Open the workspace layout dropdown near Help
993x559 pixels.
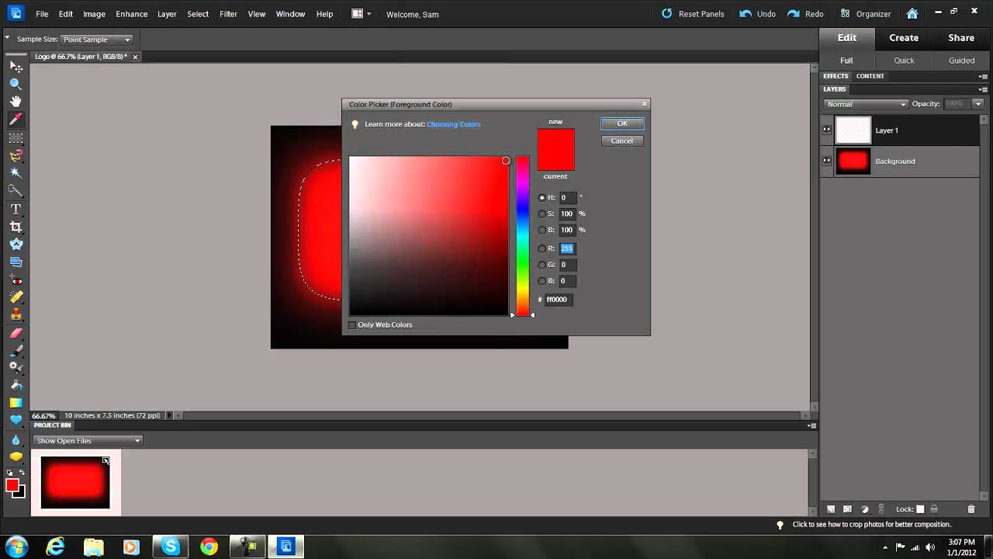pyautogui.click(x=361, y=14)
